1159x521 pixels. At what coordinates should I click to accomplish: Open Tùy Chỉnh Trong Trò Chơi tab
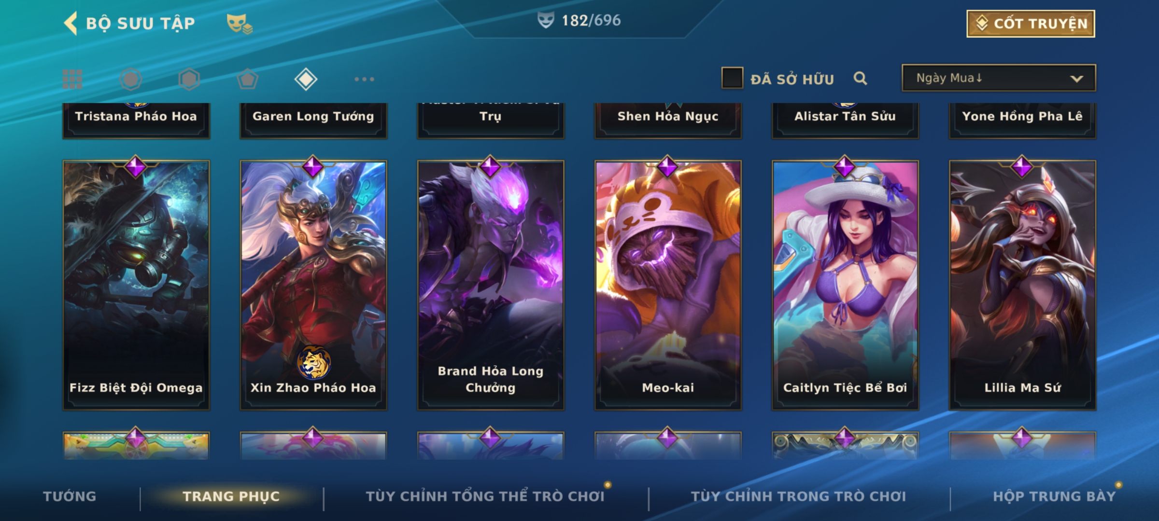pos(798,496)
